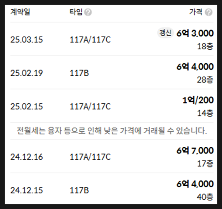Select the 25.03.15 contract date
The image size is (222, 209).
click(x=27, y=40)
